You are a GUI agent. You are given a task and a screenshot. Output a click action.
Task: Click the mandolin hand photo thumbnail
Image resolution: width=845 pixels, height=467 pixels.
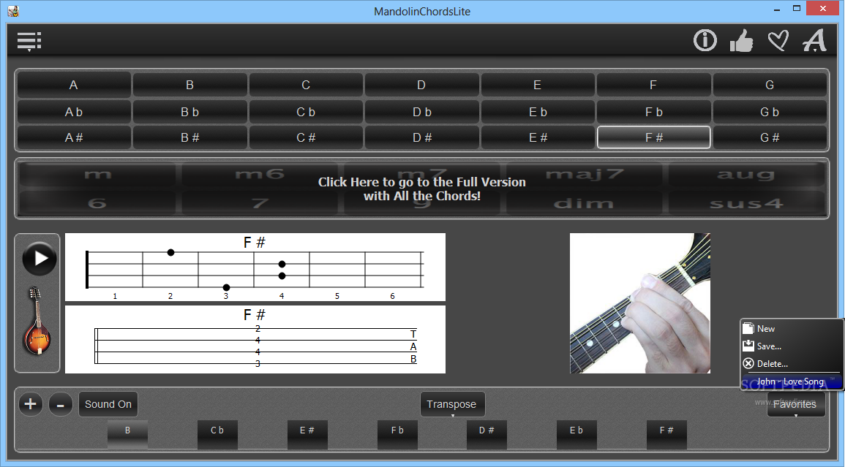pyautogui.click(x=640, y=303)
